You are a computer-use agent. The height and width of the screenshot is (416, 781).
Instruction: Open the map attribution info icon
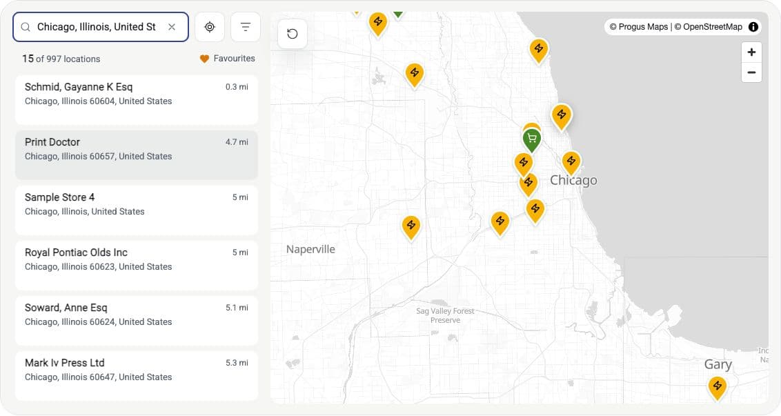pos(753,27)
